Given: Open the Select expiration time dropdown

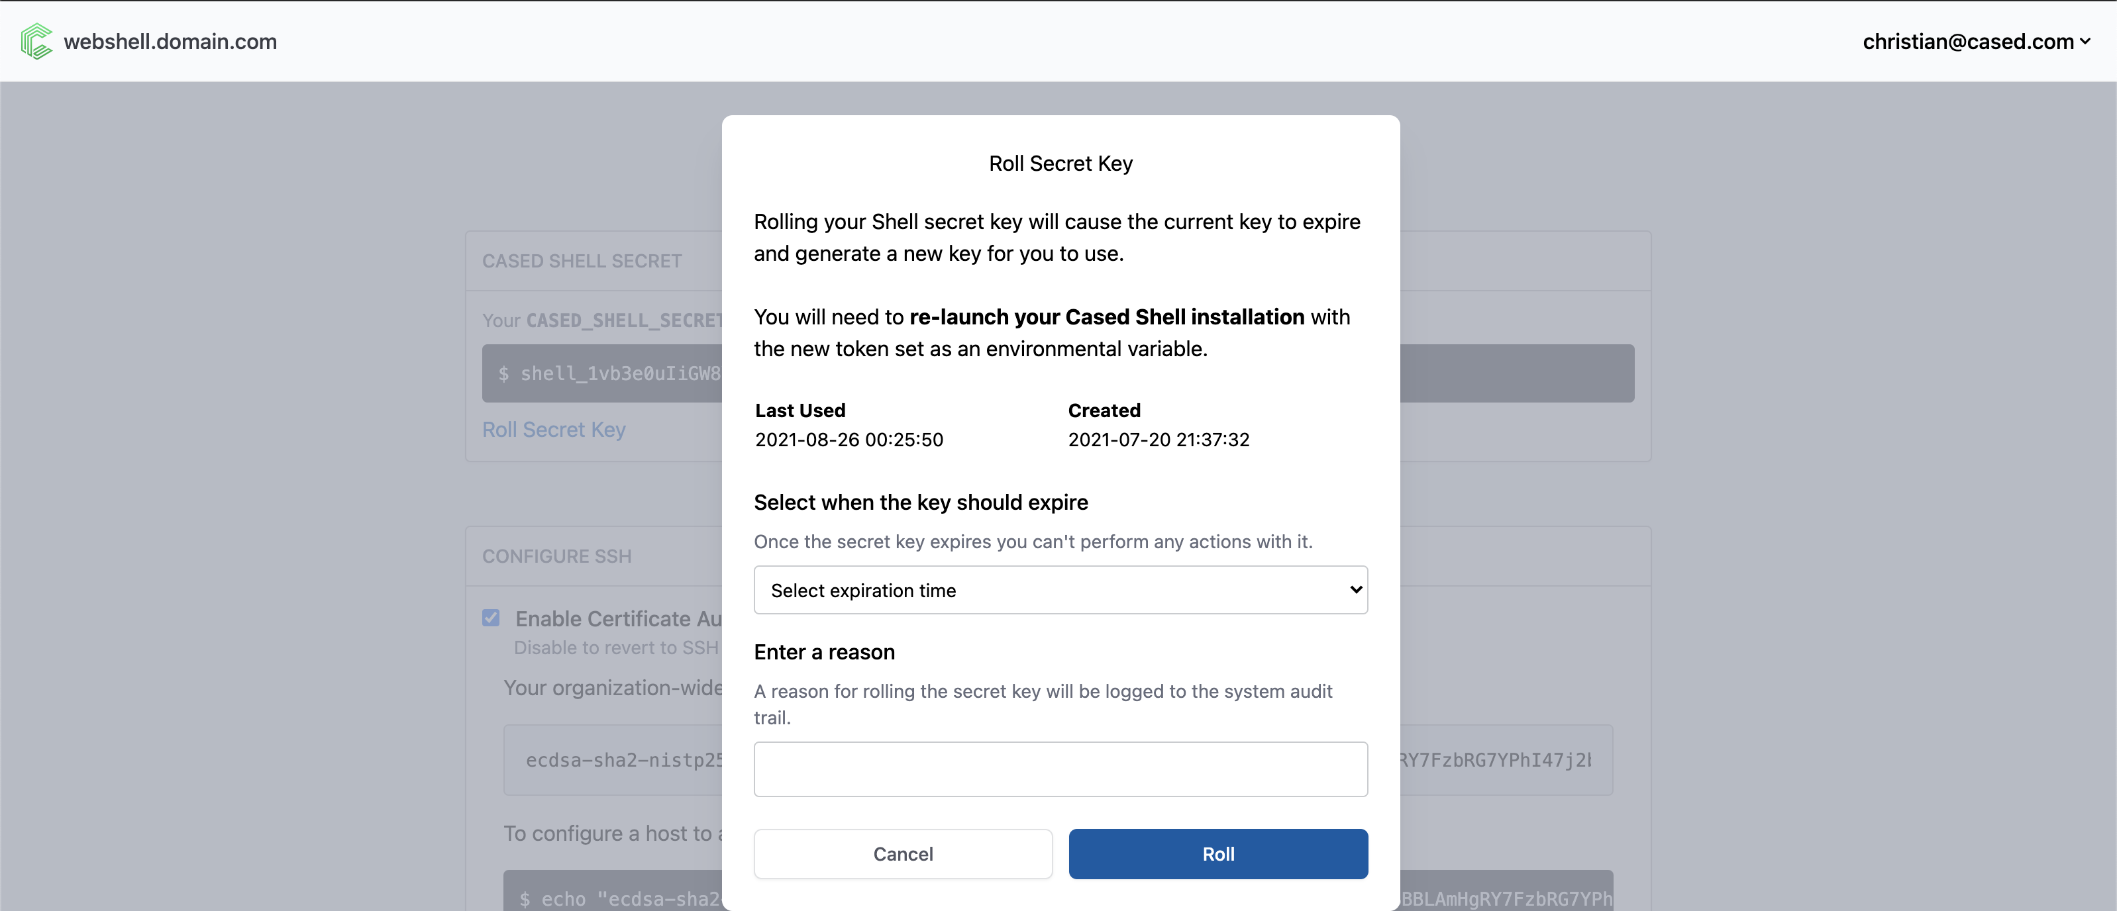Looking at the screenshot, I should click(1059, 590).
